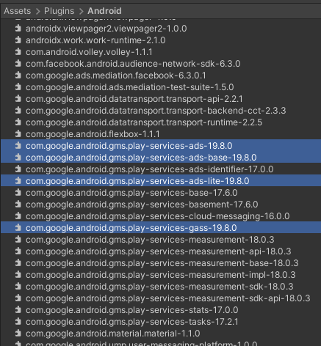
Task: Click icon beside play-services-measurement-base-18.0.3 asset
Action: [18, 263]
